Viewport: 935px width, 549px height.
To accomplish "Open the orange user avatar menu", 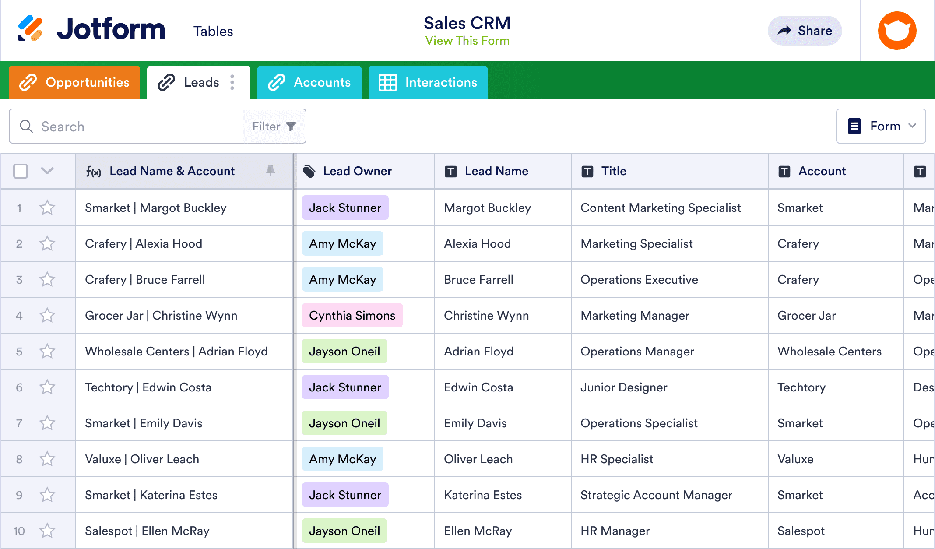I will coord(897,31).
